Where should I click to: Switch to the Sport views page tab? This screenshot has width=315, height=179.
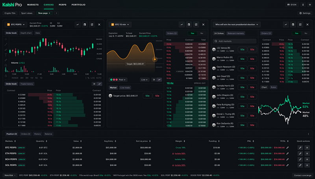click(27, 13)
